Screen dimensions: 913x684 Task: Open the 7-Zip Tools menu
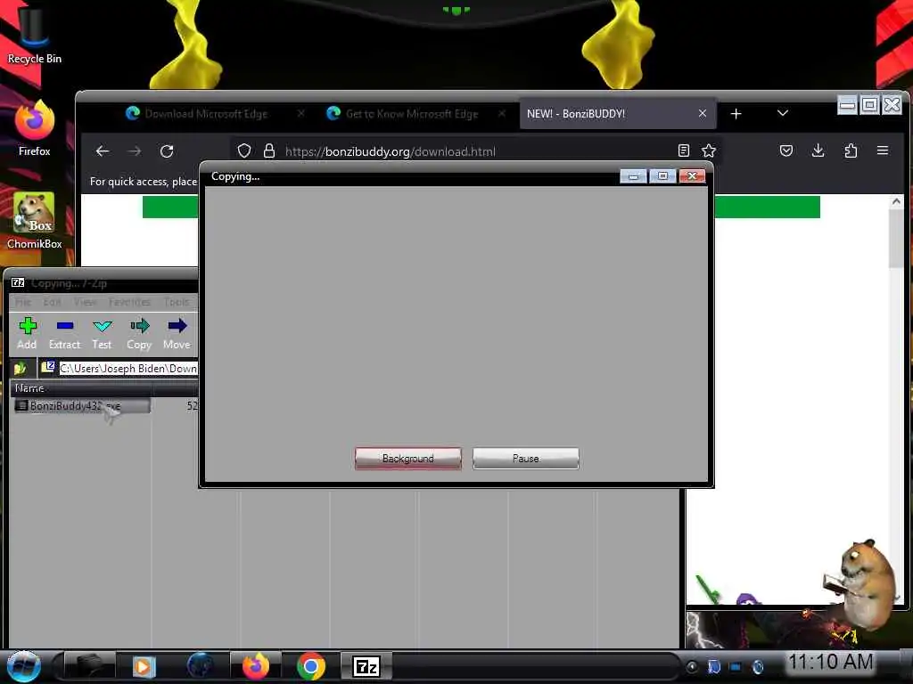click(177, 302)
